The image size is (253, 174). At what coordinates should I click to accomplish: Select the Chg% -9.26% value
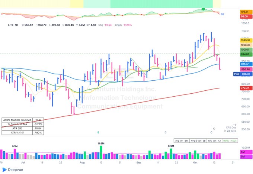point(123,25)
